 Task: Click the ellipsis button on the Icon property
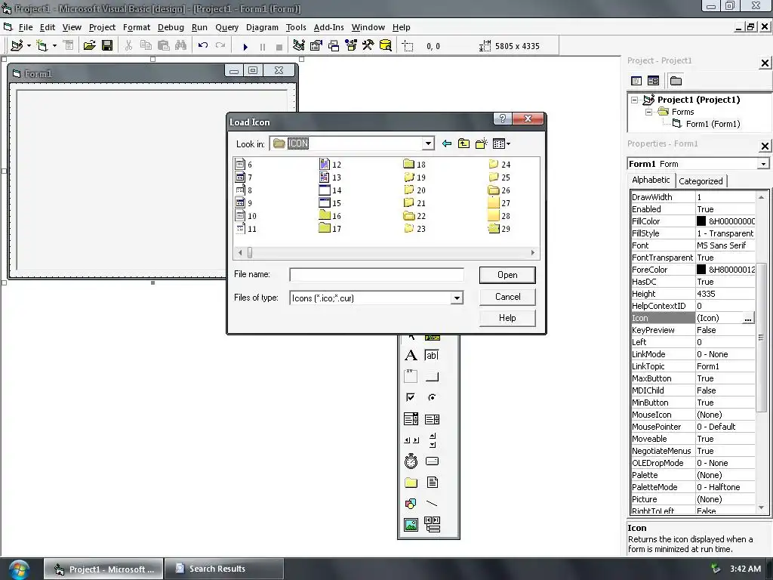[x=748, y=319]
